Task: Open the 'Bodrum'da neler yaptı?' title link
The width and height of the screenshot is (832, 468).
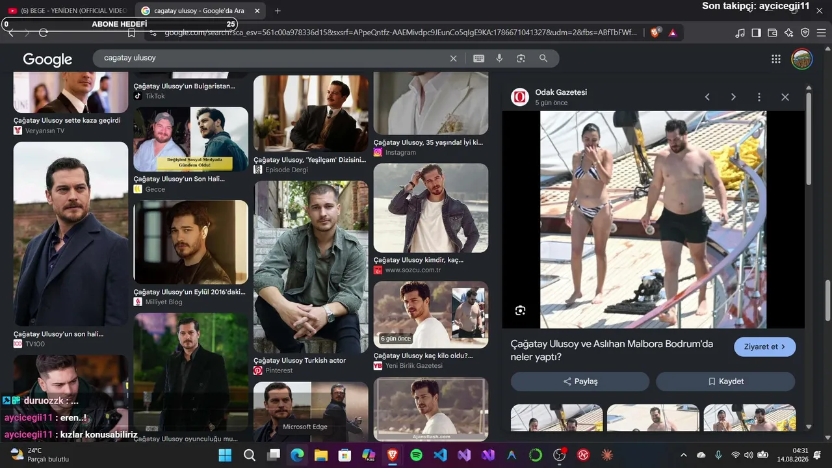Action: point(612,350)
